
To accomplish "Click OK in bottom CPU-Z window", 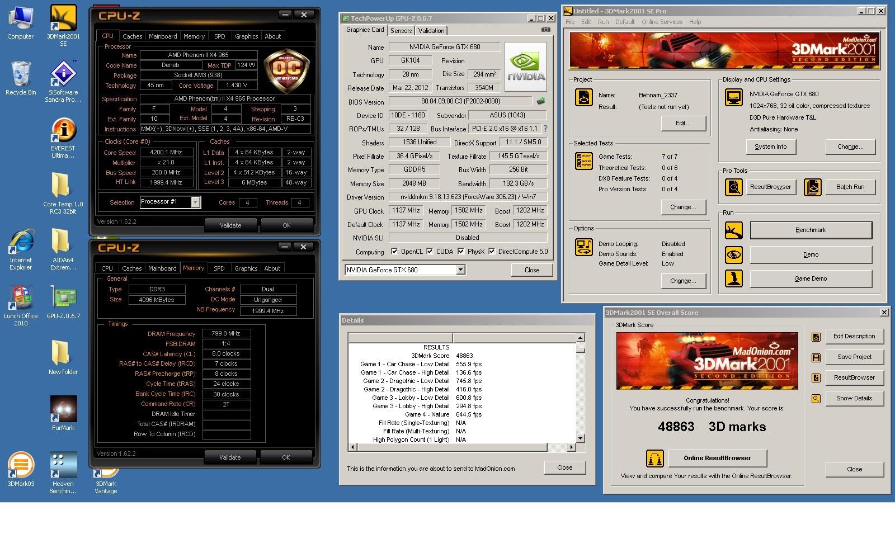I will pyautogui.click(x=286, y=457).
